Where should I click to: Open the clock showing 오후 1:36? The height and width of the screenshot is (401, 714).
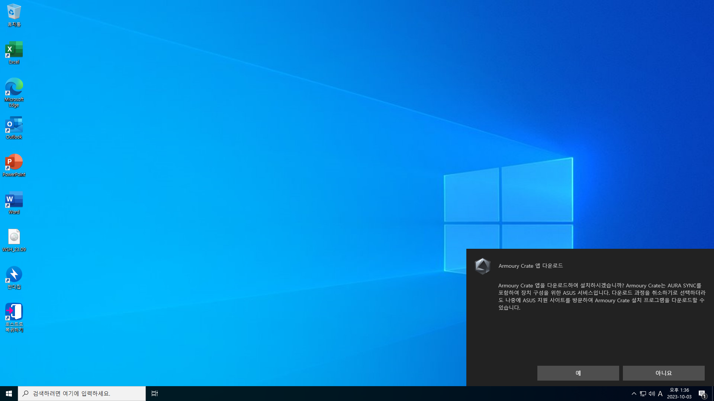679,394
